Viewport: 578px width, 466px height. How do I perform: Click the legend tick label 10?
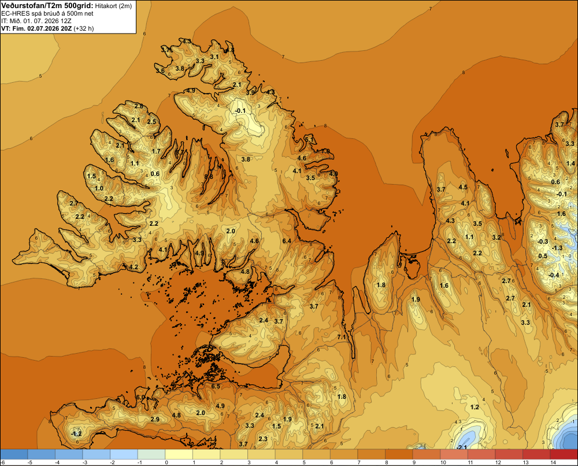pos(443,463)
